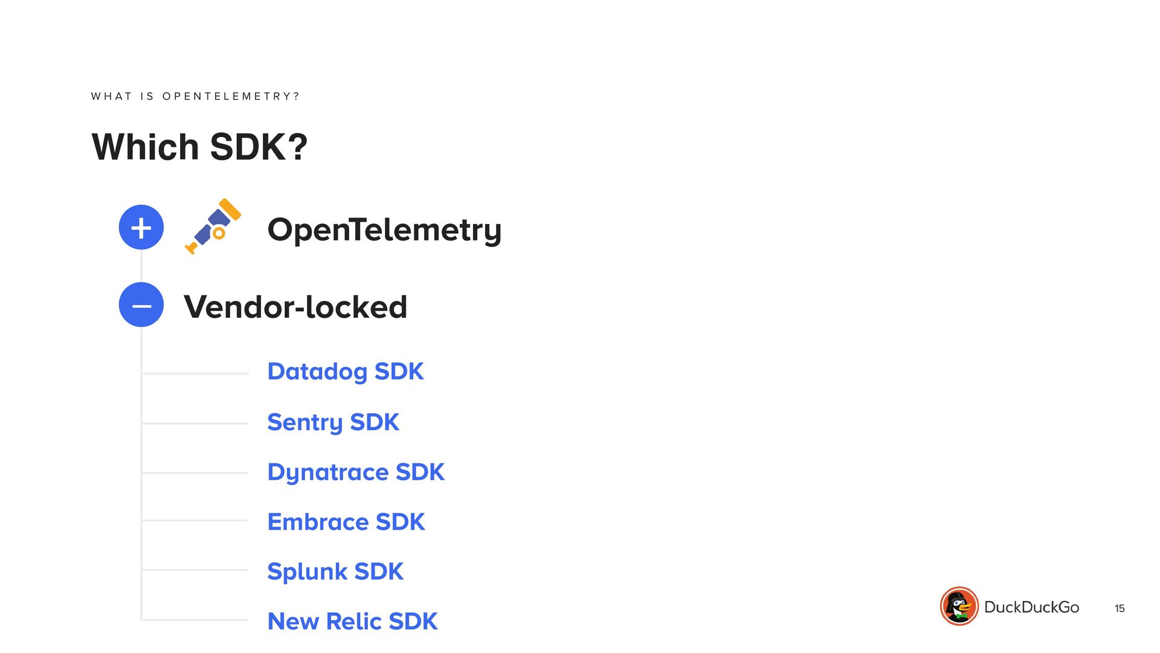Click the connector line leading to Embrace SDK

195,520
